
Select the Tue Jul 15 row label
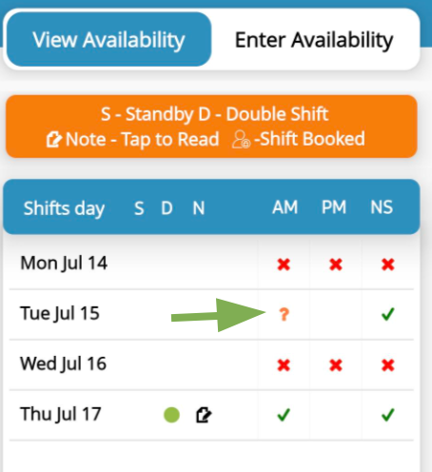click(60, 313)
